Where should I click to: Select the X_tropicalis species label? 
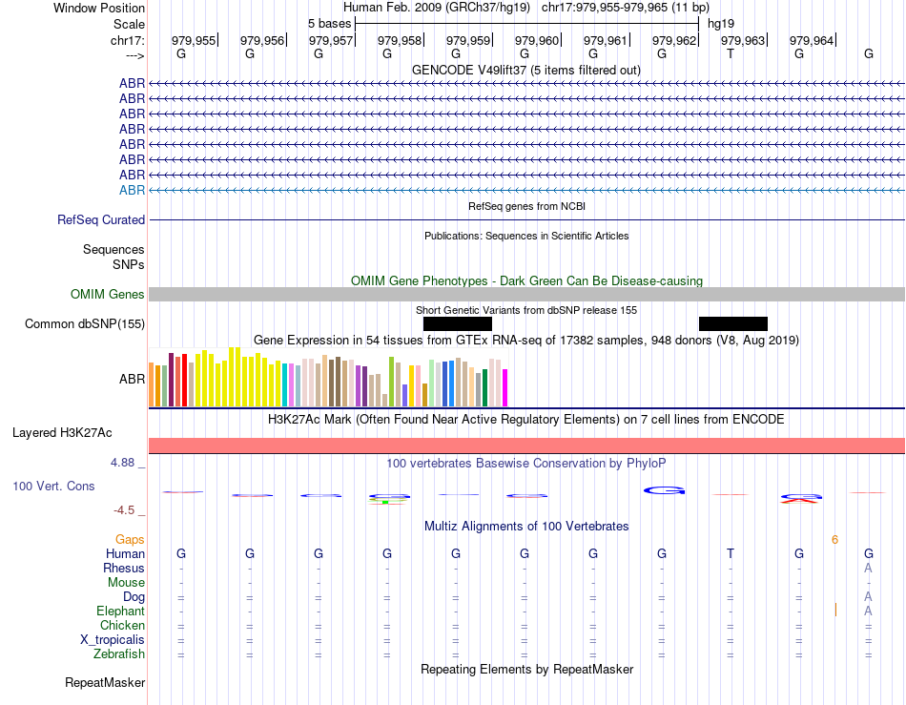pos(113,640)
